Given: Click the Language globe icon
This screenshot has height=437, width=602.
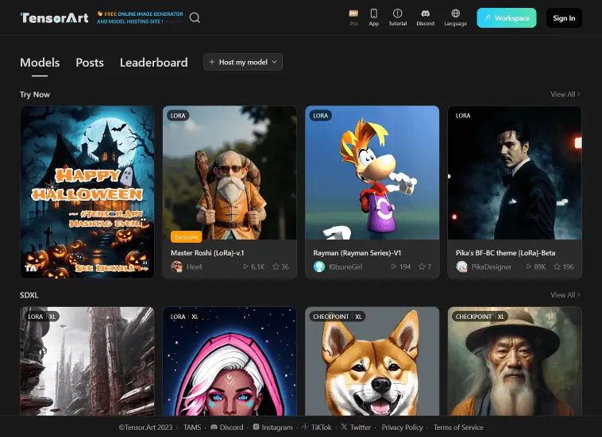Looking at the screenshot, I should pyautogui.click(x=455, y=14).
